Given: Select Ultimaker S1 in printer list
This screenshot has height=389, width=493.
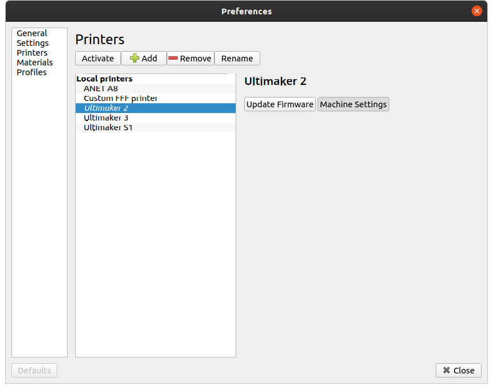Looking at the screenshot, I should pyautogui.click(x=155, y=127).
